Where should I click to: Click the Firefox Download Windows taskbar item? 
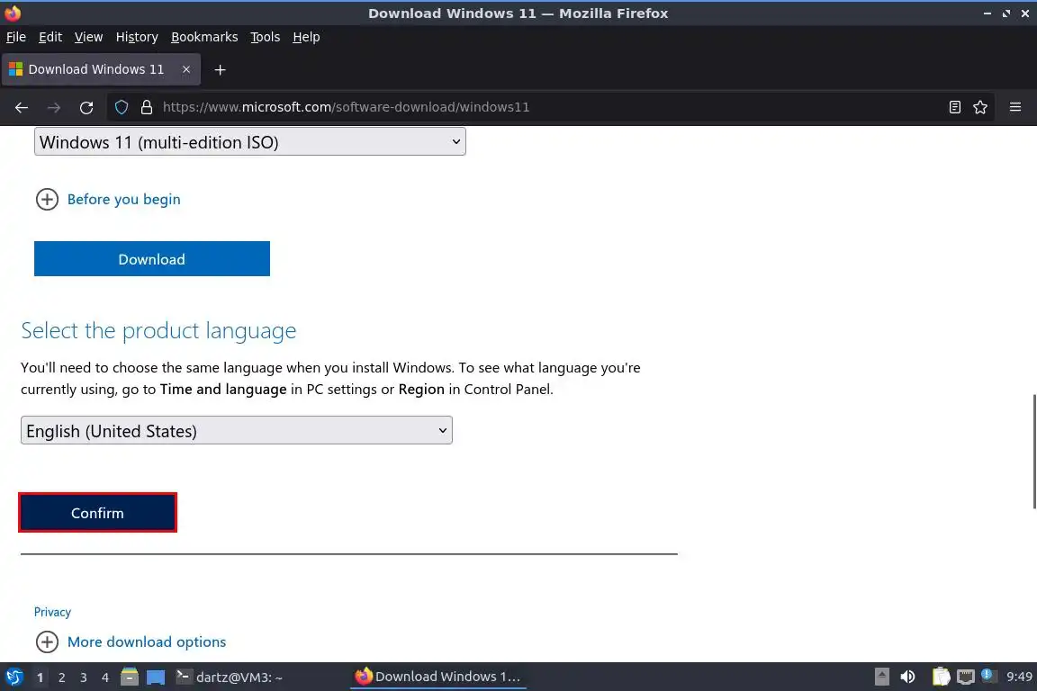437,677
